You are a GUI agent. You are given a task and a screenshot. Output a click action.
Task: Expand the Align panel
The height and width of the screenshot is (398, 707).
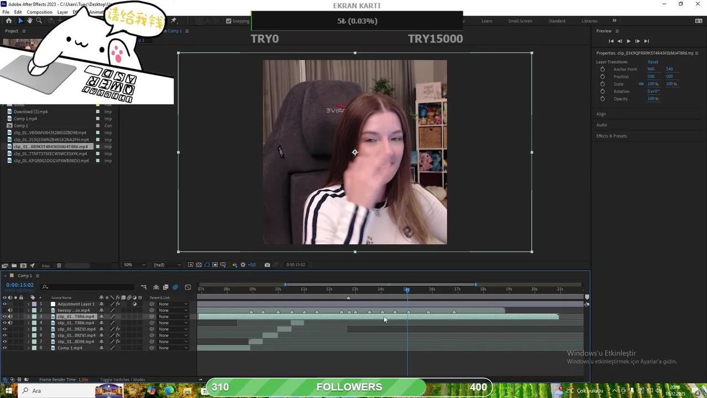tap(601, 114)
